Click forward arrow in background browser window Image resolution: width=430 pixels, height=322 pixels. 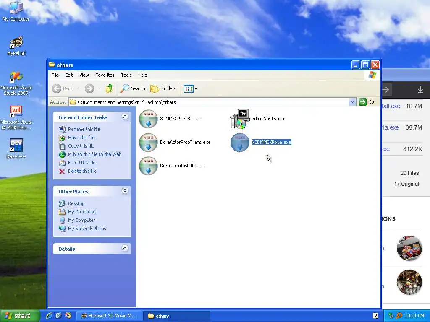pyautogui.click(x=385, y=90)
